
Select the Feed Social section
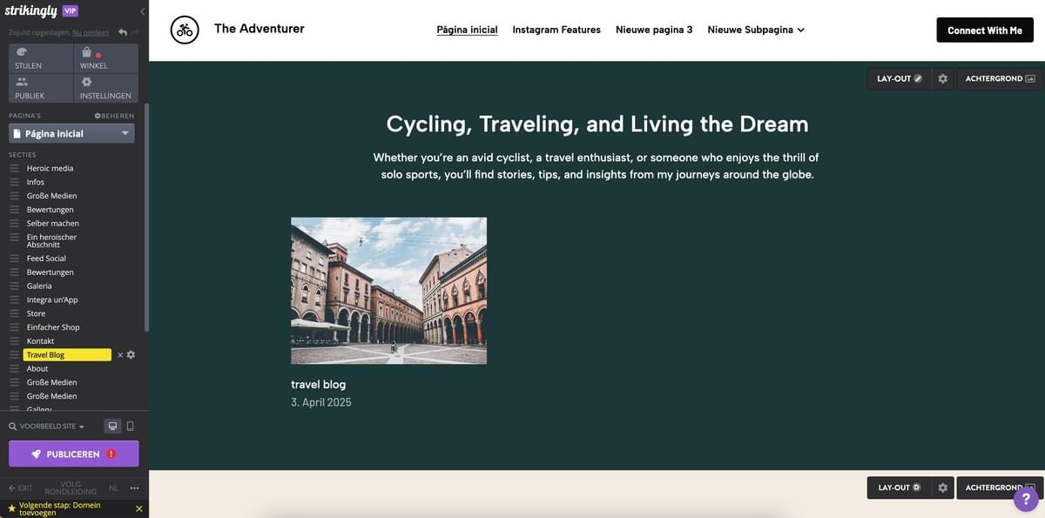coord(46,259)
